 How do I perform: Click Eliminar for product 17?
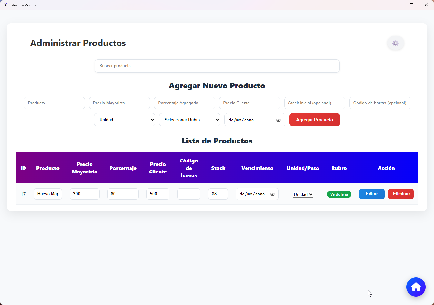click(x=400, y=194)
